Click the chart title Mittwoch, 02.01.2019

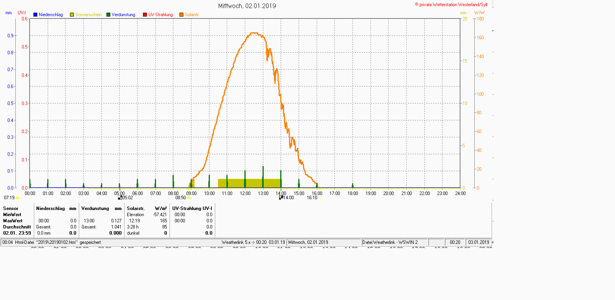247,6
